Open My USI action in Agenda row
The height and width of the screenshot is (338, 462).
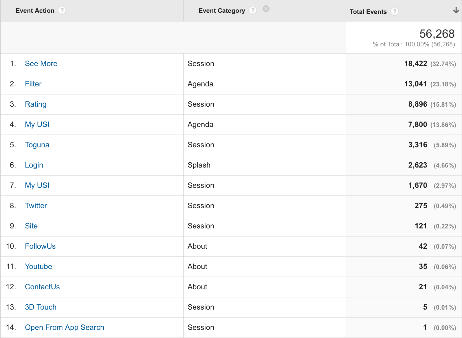37,124
